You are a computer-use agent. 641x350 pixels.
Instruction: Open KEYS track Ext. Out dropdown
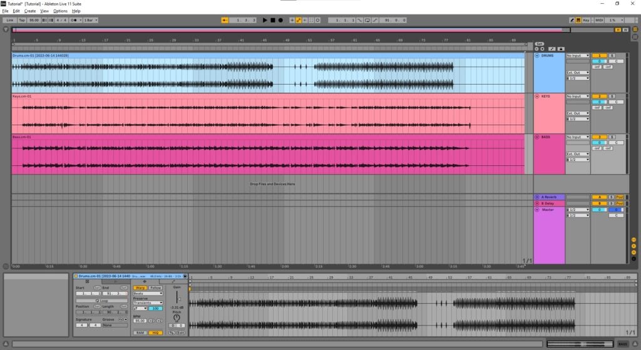click(x=578, y=113)
